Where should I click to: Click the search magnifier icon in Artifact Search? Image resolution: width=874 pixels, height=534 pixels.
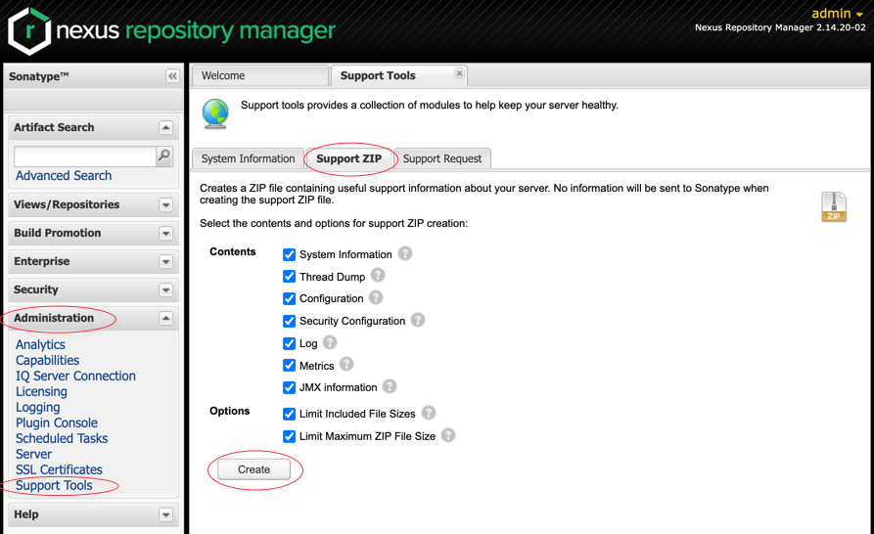coord(164,156)
